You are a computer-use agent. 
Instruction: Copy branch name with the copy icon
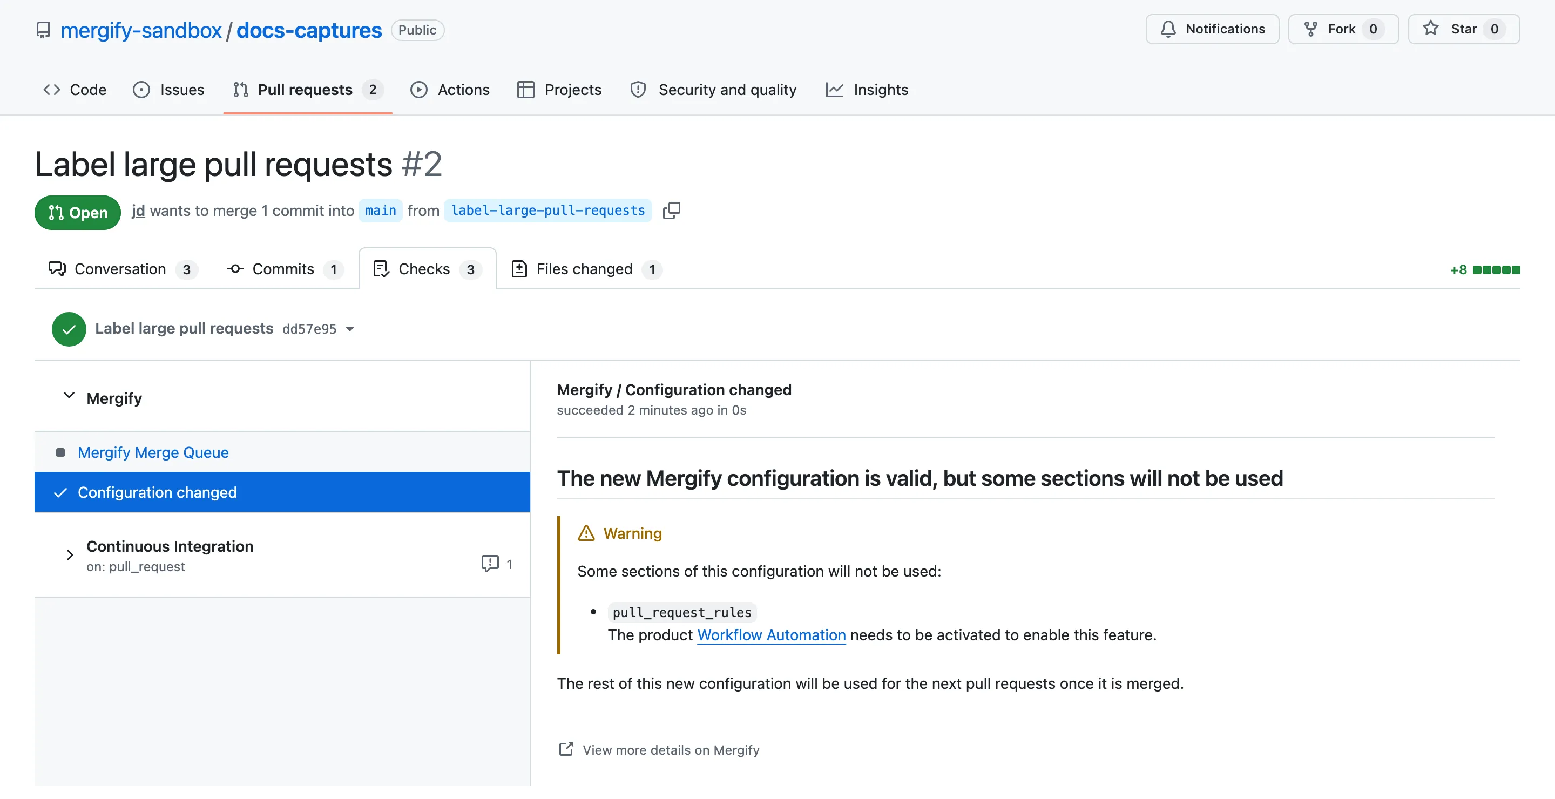tap(671, 211)
